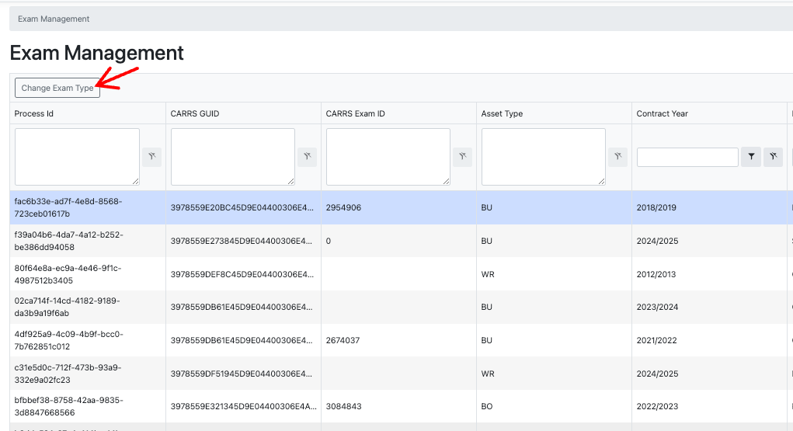Image resolution: width=793 pixels, height=431 pixels.
Task: Clear the CARRS GUID column filter
Action: click(307, 157)
